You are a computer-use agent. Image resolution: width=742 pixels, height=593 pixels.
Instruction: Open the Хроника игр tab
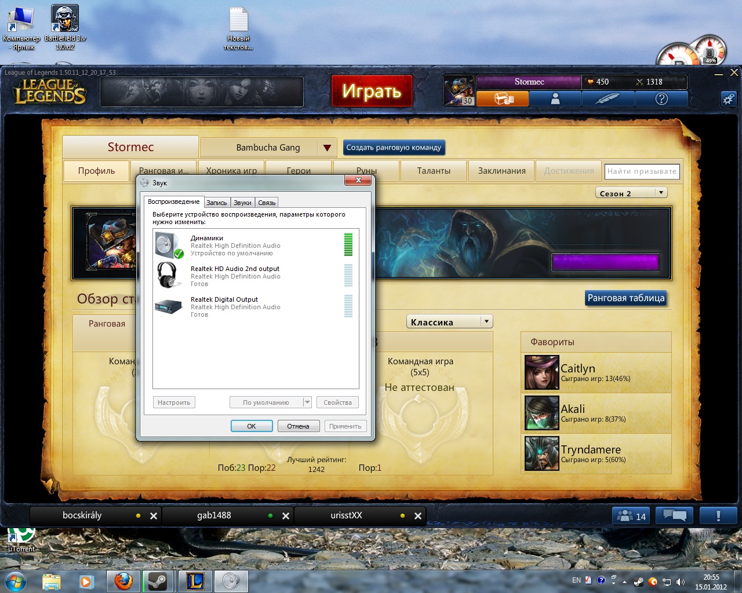231,170
